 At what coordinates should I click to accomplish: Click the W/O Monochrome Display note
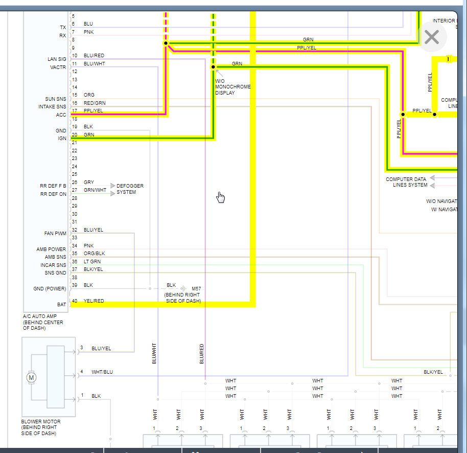coord(233,87)
